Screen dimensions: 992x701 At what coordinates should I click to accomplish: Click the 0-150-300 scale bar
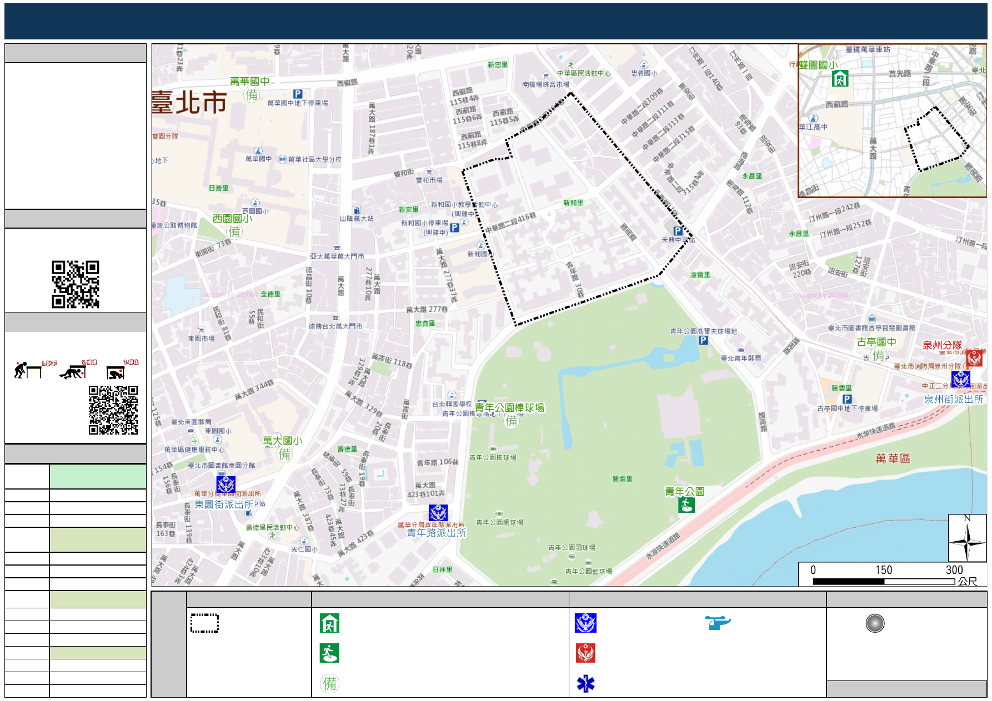pos(892,575)
